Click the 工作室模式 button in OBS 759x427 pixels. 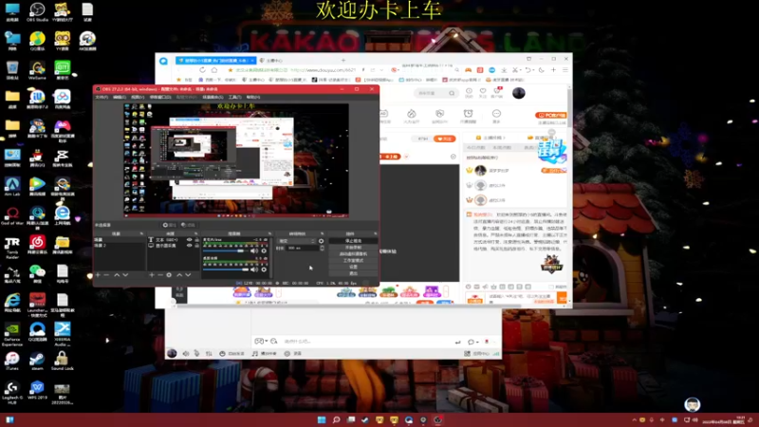pos(353,260)
